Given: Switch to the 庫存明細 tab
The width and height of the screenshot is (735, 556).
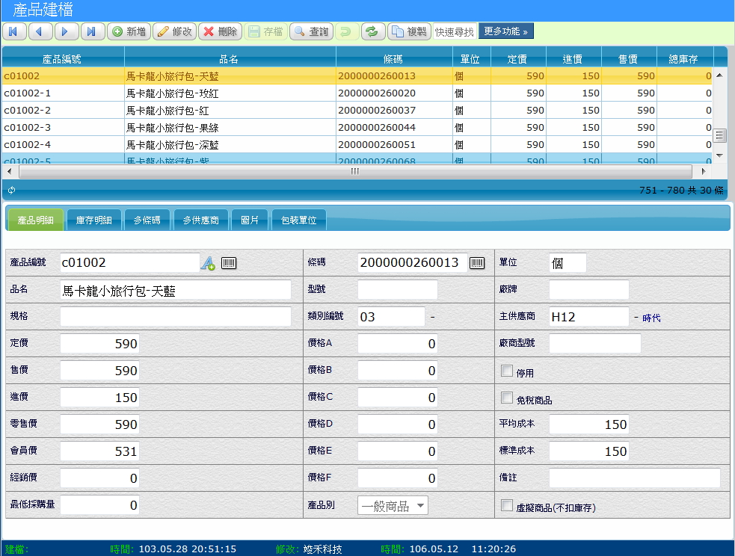Looking at the screenshot, I should [93, 220].
